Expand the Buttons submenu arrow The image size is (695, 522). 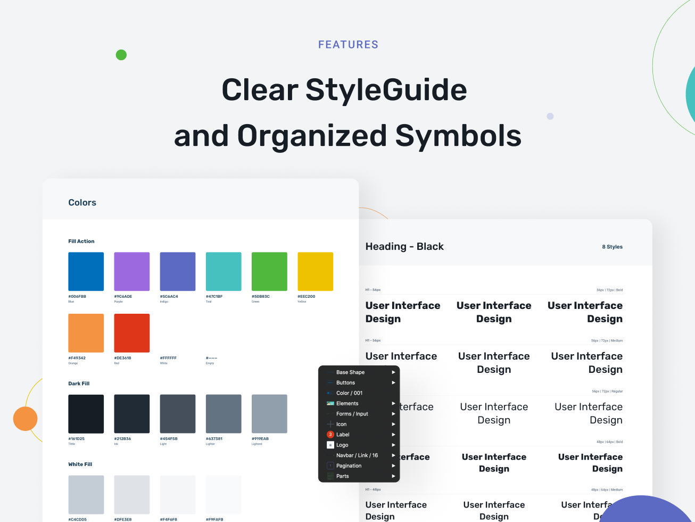(393, 382)
